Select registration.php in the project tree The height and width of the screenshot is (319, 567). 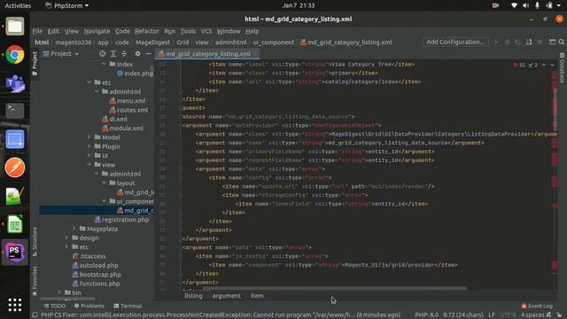121,220
